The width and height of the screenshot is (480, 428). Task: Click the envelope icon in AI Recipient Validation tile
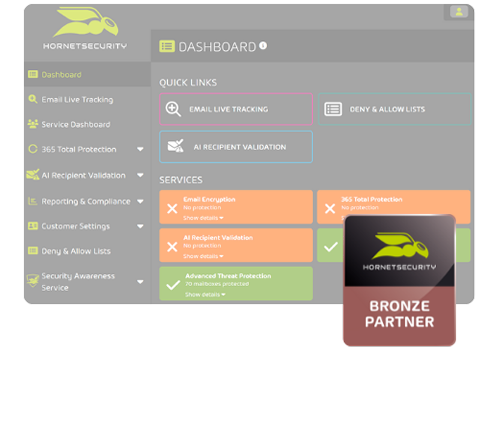click(176, 146)
